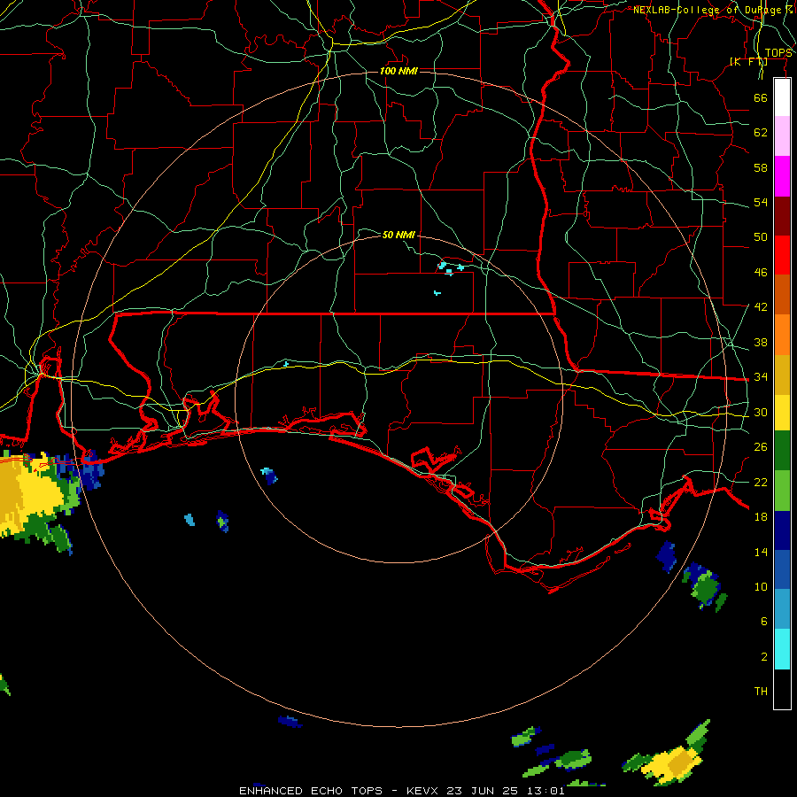Click the '23 JUN 25' date text
797x797 pixels.
tap(483, 791)
